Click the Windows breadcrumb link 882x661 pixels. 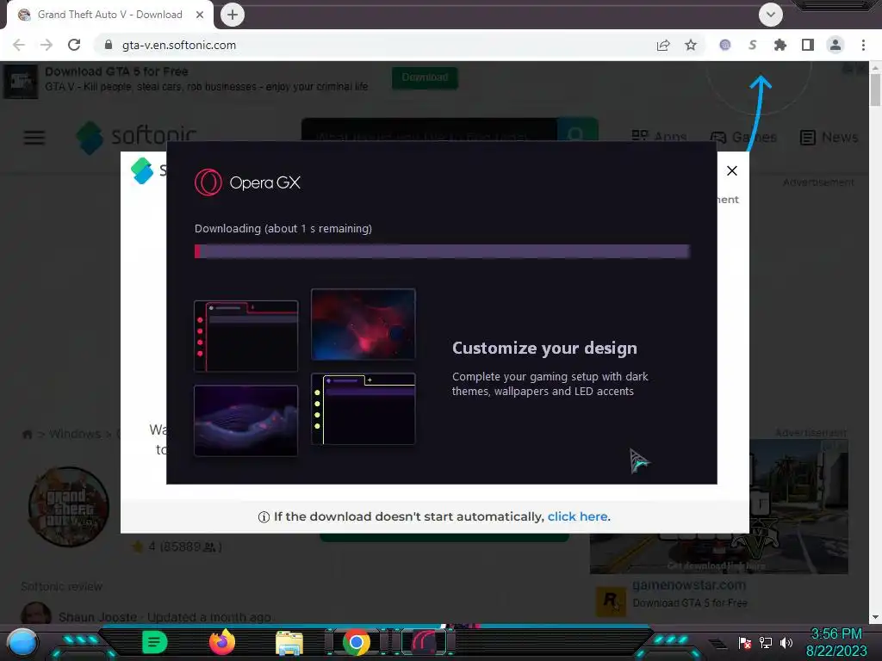(x=75, y=434)
